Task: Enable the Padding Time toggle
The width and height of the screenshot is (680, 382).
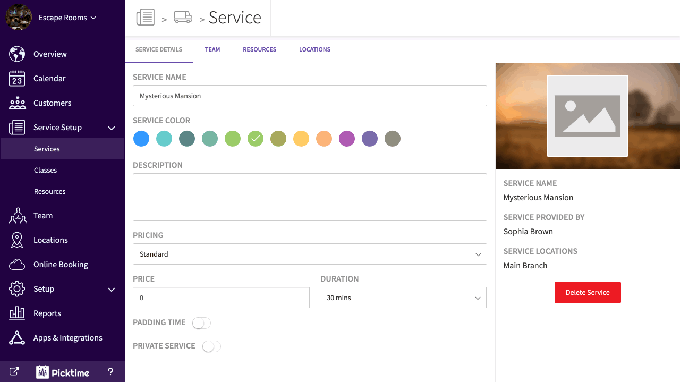Action: point(201,323)
